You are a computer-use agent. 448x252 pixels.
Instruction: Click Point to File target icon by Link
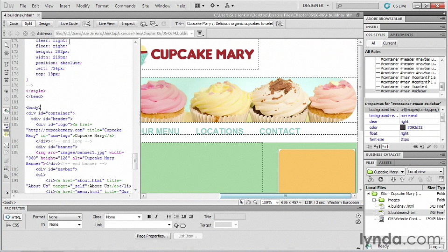click(176, 225)
